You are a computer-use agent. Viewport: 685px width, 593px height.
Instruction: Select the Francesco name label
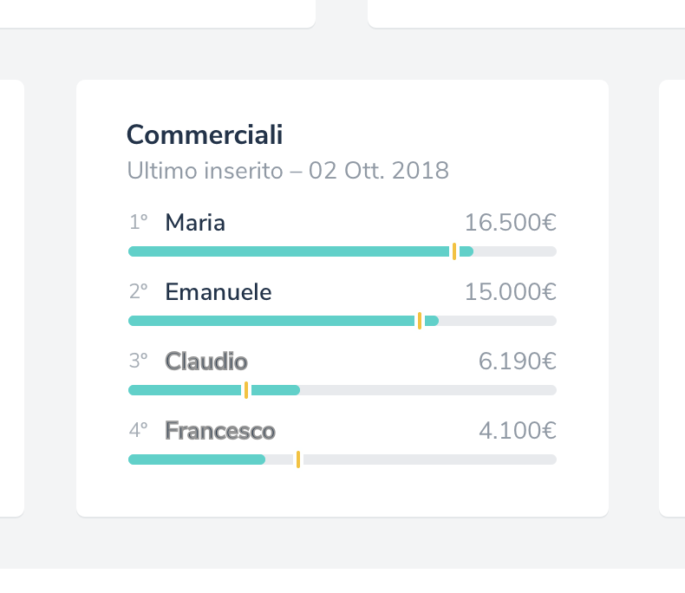(220, 431)
